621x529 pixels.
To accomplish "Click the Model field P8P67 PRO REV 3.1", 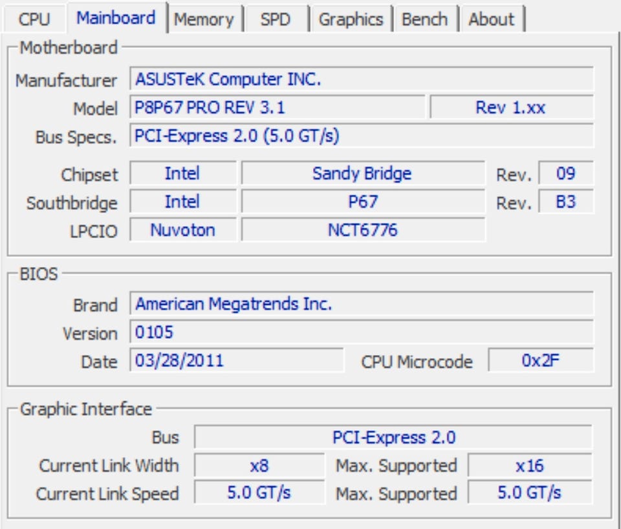I will (x=278, y=107).
